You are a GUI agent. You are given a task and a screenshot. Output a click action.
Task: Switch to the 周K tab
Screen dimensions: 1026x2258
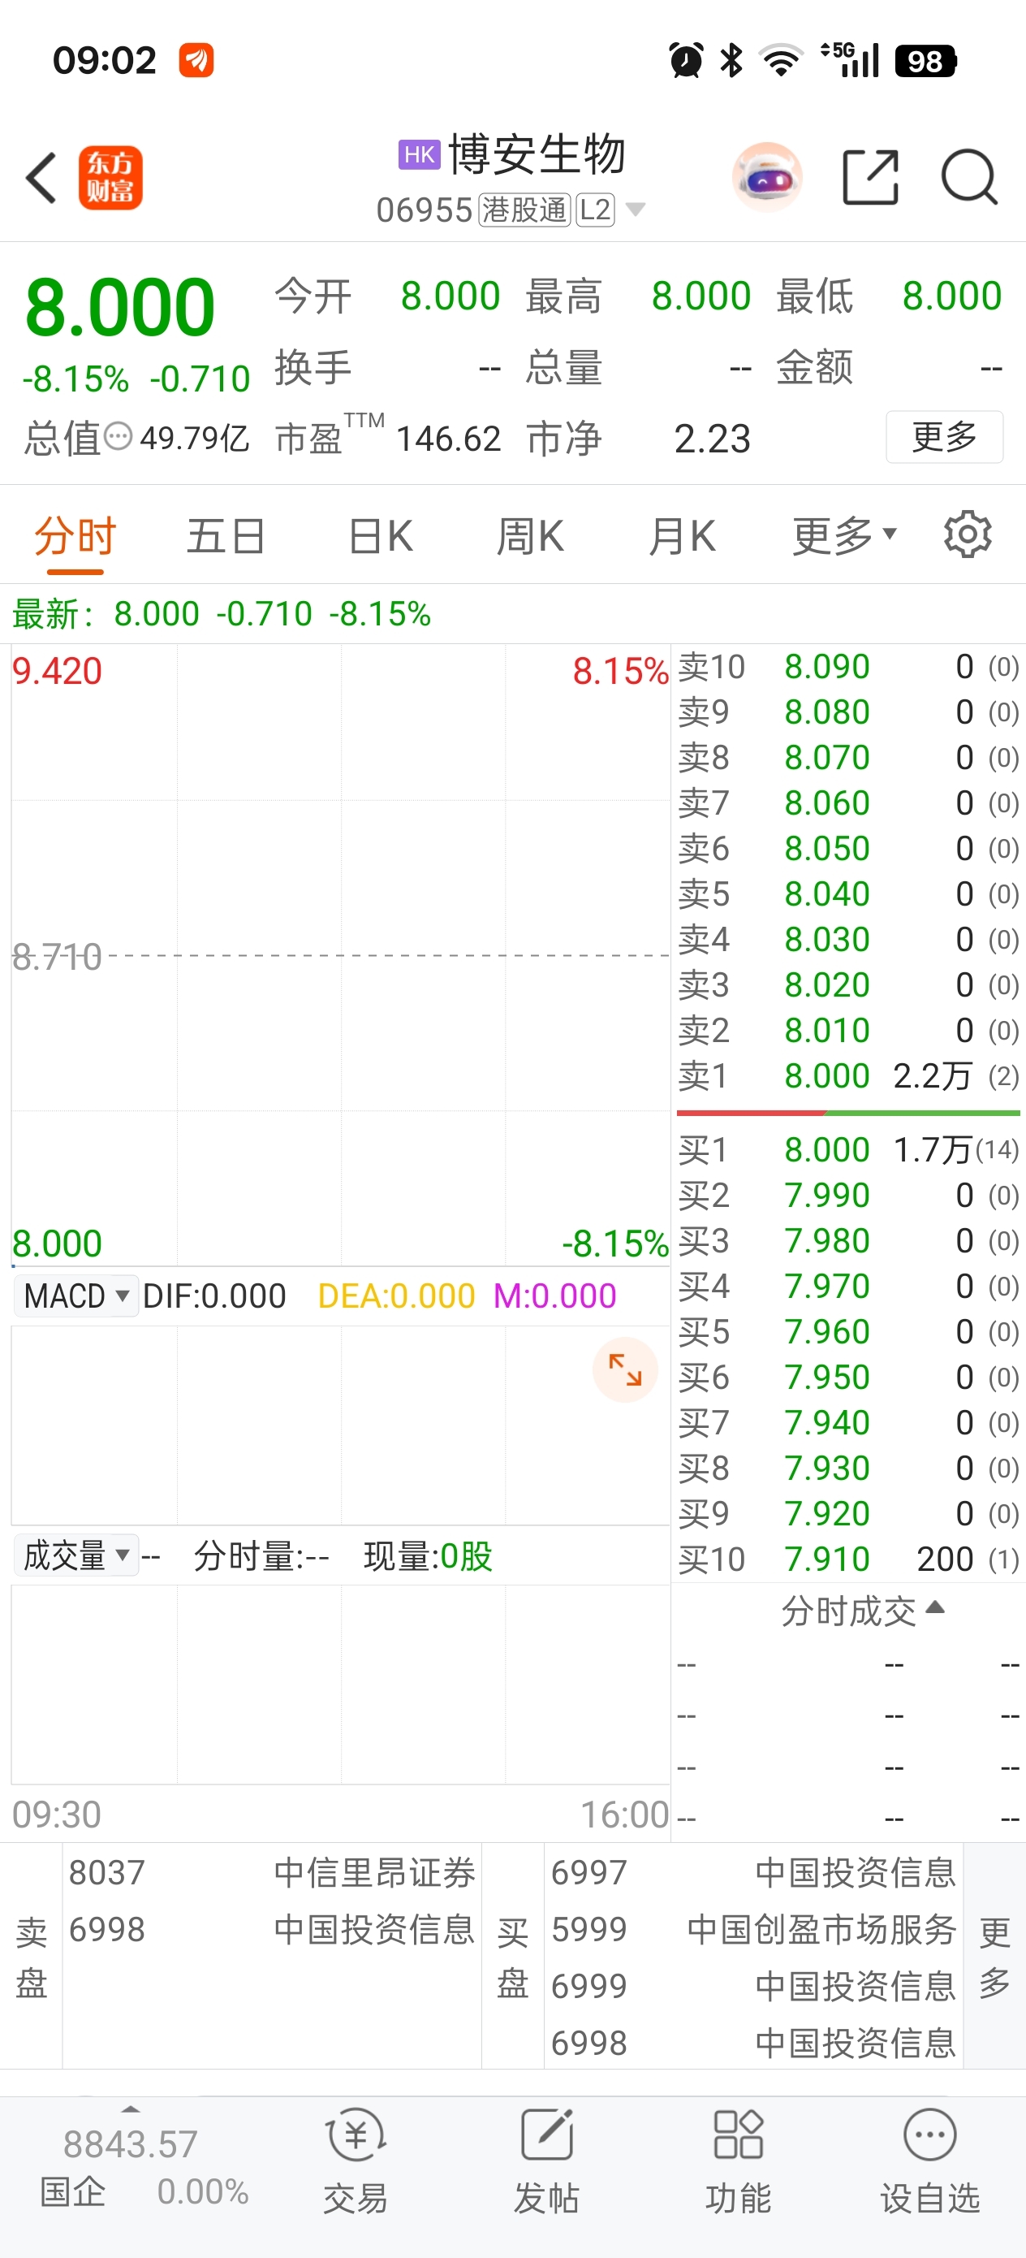click(530, 535)
